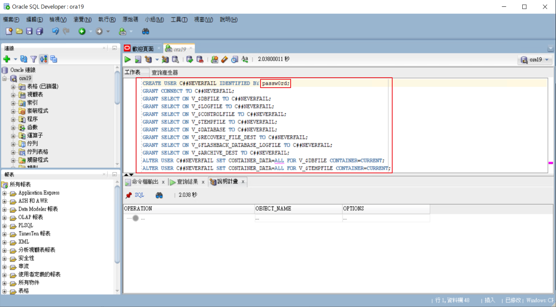Click the Commit icon
This screenshot has width=556, height=307.
tap(189, 59)
